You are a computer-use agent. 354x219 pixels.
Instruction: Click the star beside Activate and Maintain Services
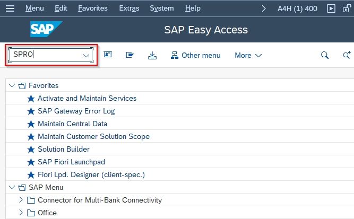[31, 99]
